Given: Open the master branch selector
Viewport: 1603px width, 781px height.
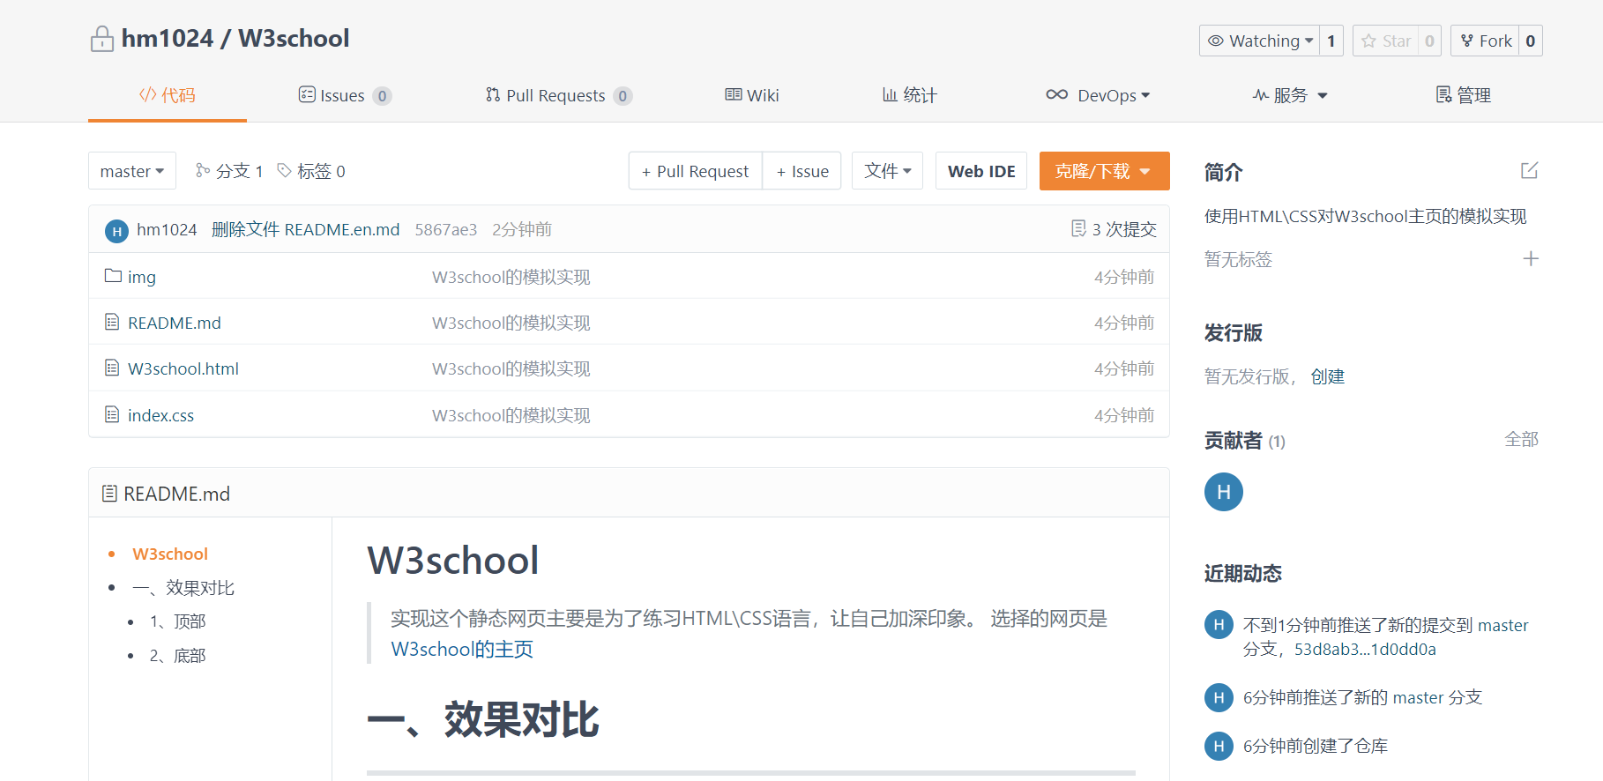Looking at the screenshot, I should coord(132,171).
